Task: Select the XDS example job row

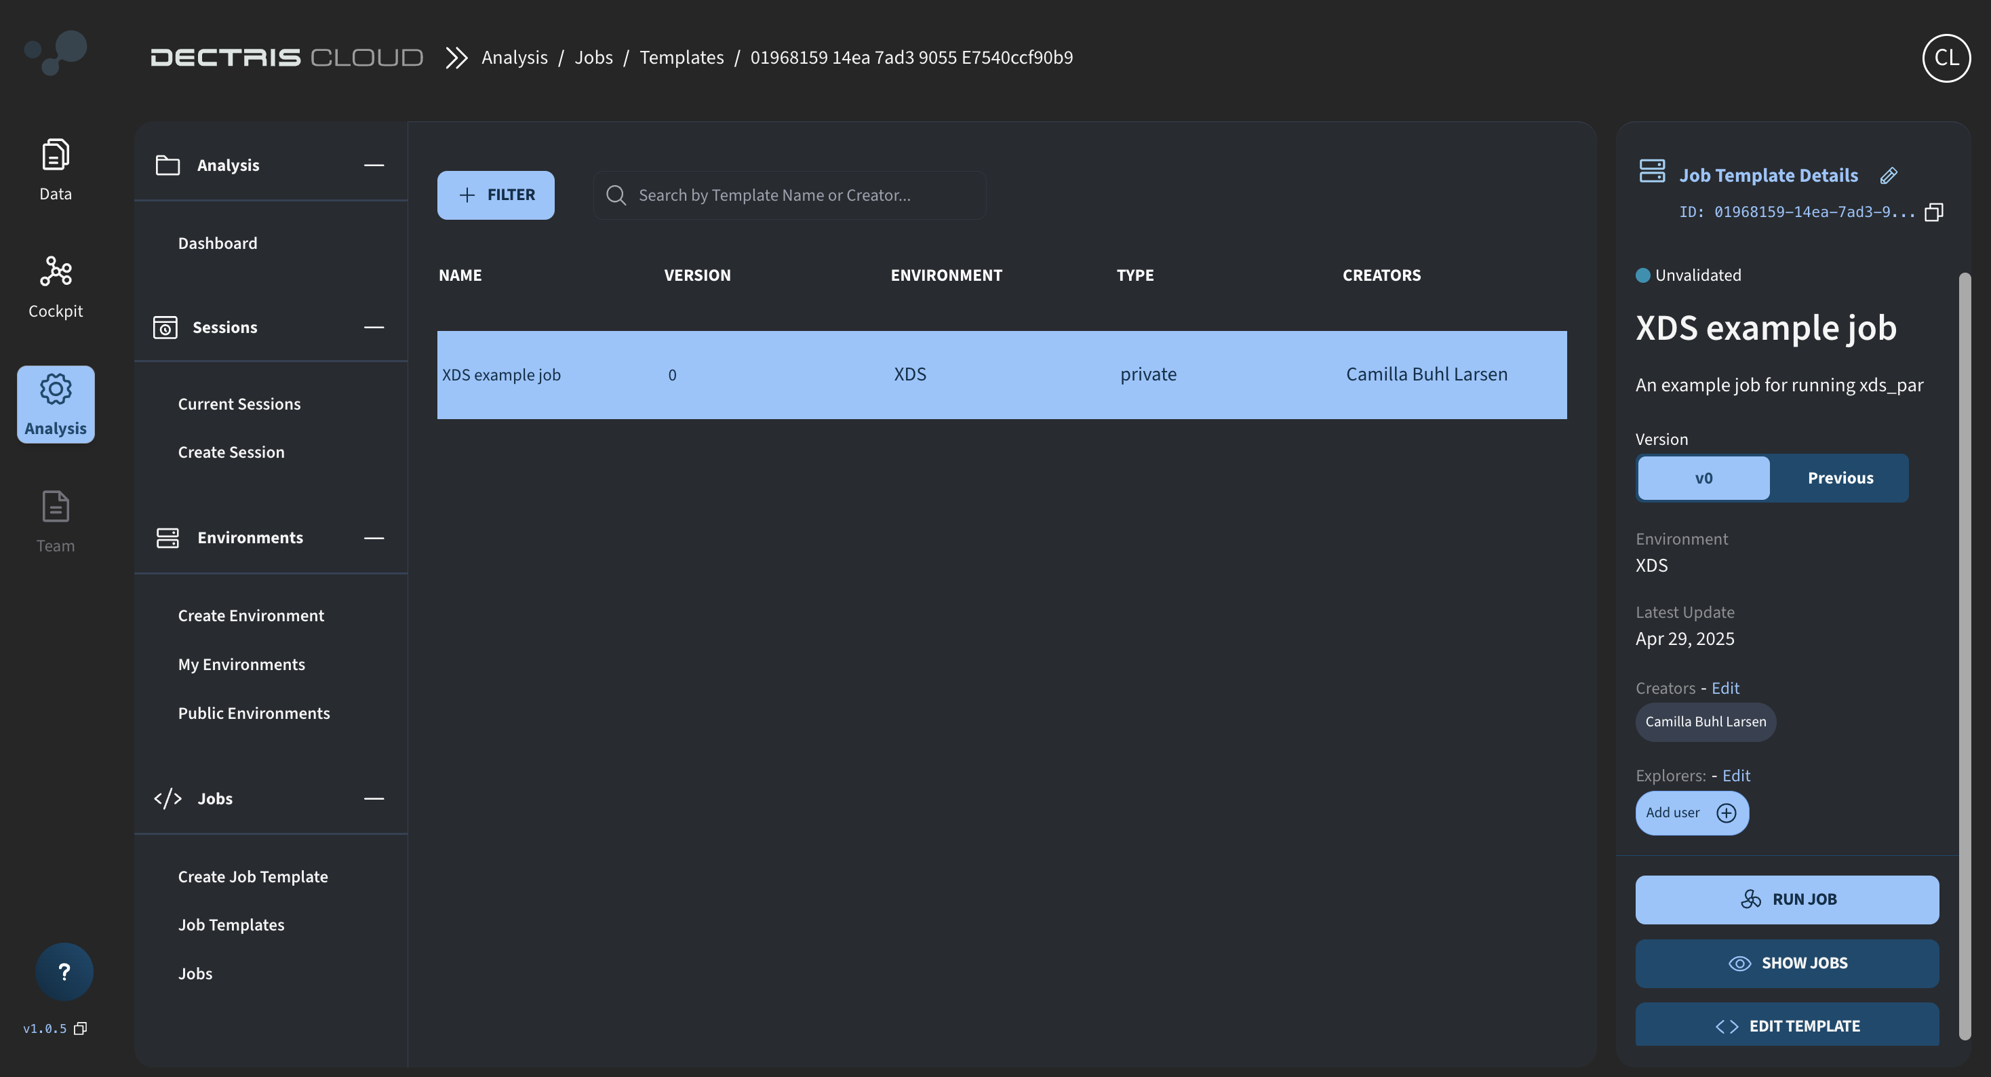Action: (1002, 375)
